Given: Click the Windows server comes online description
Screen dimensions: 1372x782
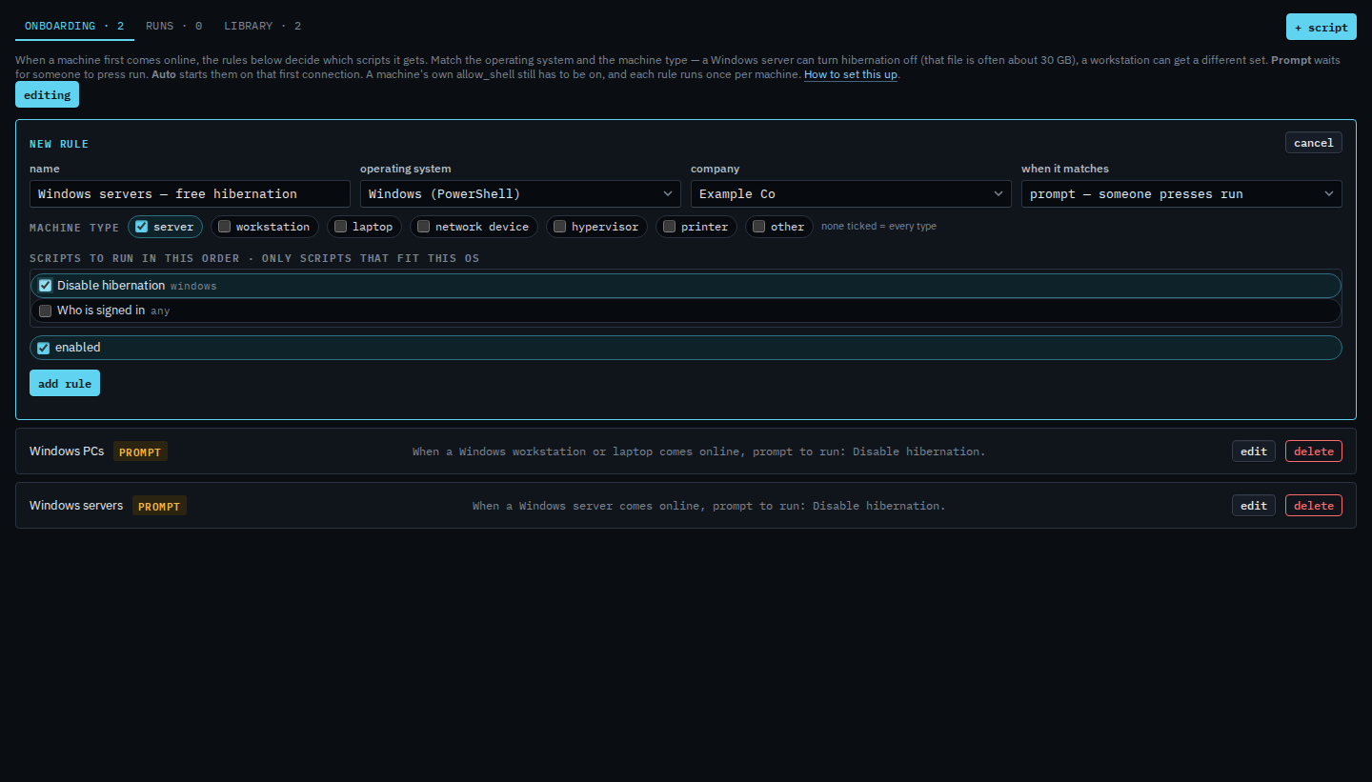Looking at the screenshot, I should (709, 506).
